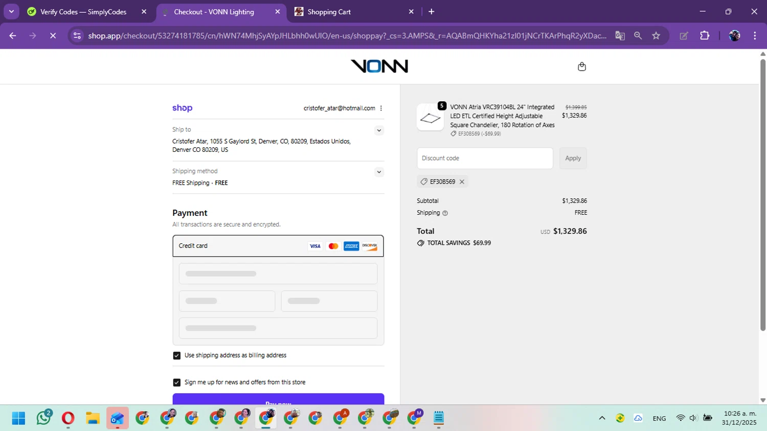
Task: Bookmark this page with star
Action: [x=656, y=36]
